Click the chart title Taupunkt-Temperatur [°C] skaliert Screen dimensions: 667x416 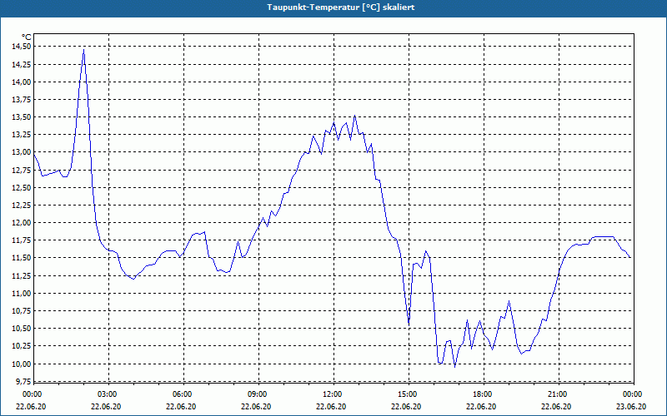[341, 7]
